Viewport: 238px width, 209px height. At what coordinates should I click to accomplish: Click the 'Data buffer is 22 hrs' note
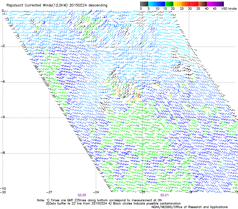(x=113, y=204)
